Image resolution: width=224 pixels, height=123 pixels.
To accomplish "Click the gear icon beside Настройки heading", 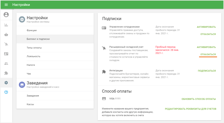I will pyautogui.click(x=22, y=19).
